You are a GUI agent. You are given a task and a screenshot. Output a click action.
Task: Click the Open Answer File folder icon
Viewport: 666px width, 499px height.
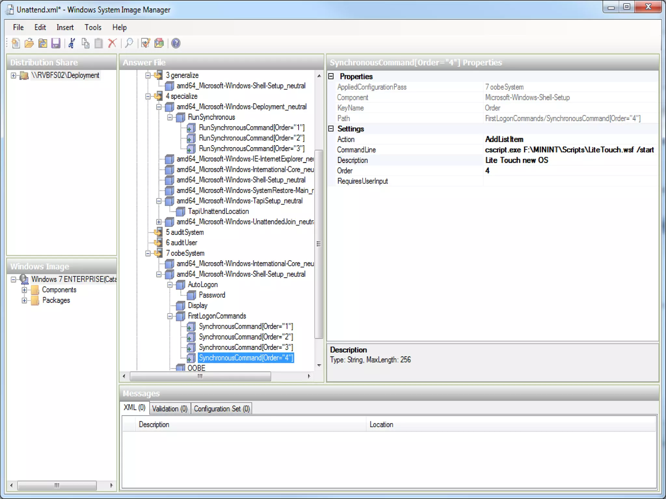click(29, 43)
